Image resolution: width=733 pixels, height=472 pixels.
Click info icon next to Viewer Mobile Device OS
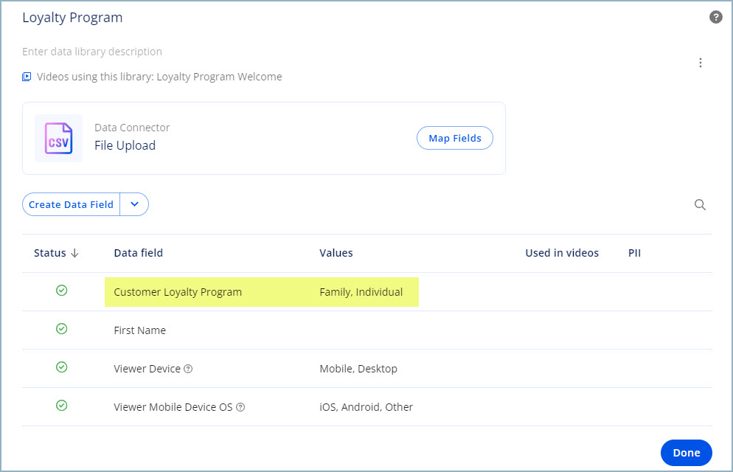(240, 407)
